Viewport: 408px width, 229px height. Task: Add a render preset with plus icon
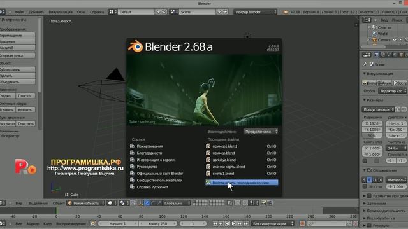click(398, 109)
